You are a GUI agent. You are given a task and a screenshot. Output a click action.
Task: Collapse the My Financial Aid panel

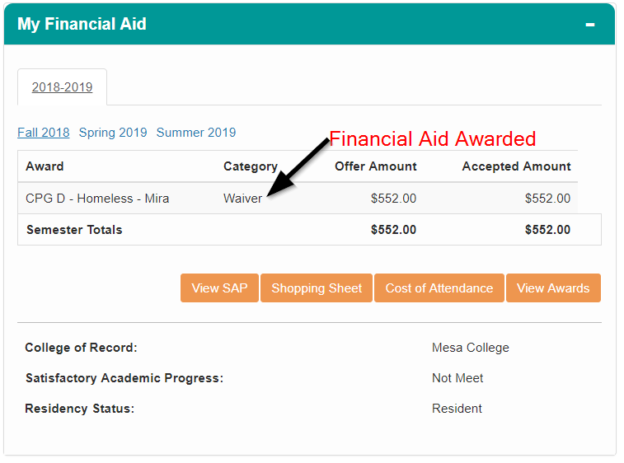590,25
